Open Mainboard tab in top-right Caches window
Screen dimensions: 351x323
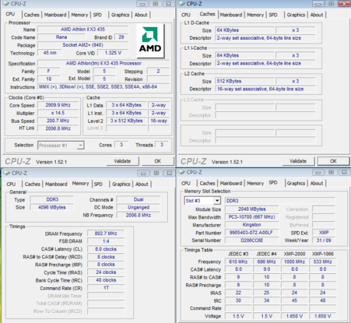[x=231, y=15]
